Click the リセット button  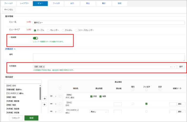point(16,118)
